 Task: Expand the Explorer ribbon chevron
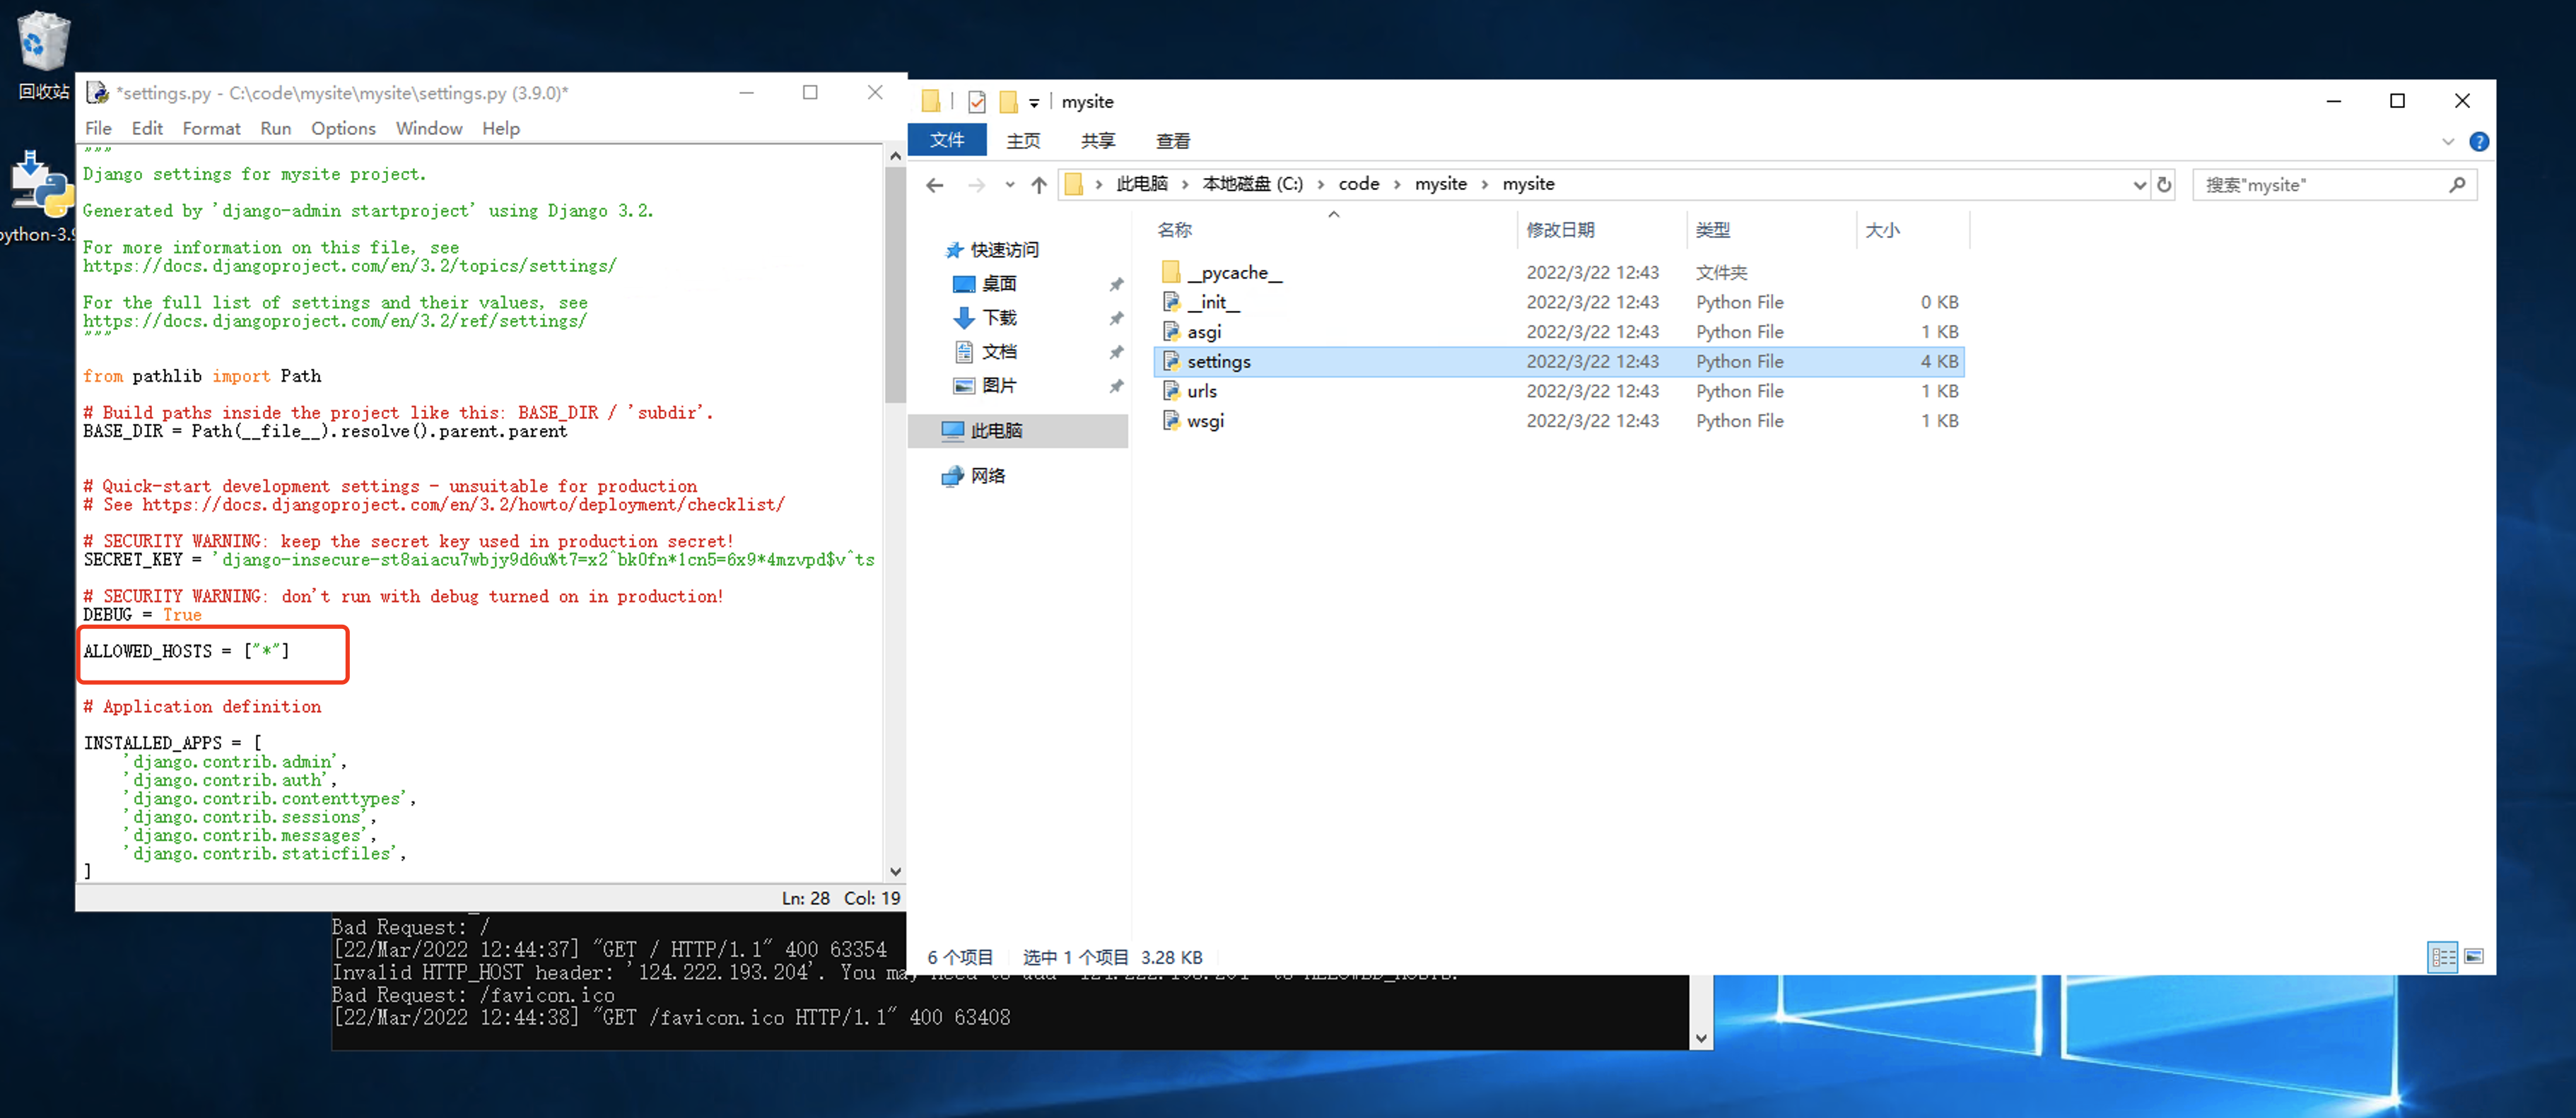[x=2447, y=142]
